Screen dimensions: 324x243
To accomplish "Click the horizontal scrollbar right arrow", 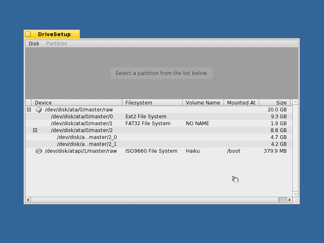I will tap(290, 200).
